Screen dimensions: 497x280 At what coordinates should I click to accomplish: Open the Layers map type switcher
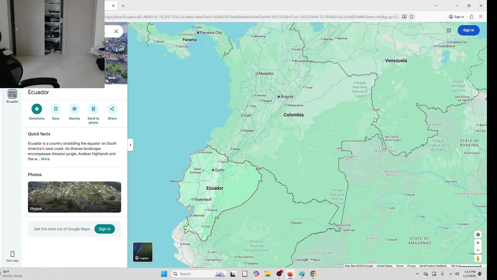[143, 252]
